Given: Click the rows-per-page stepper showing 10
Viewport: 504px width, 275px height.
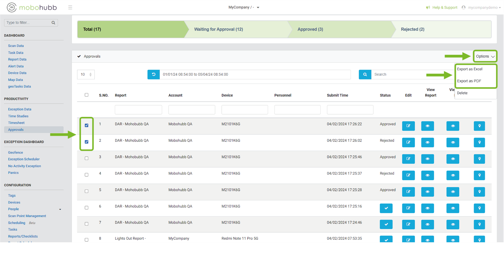Looking at the screenshot, I should [x=86, y=75].
